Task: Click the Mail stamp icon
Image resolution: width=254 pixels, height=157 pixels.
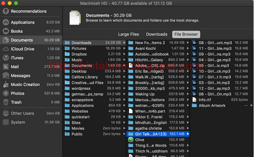Action: click(6, 67)
